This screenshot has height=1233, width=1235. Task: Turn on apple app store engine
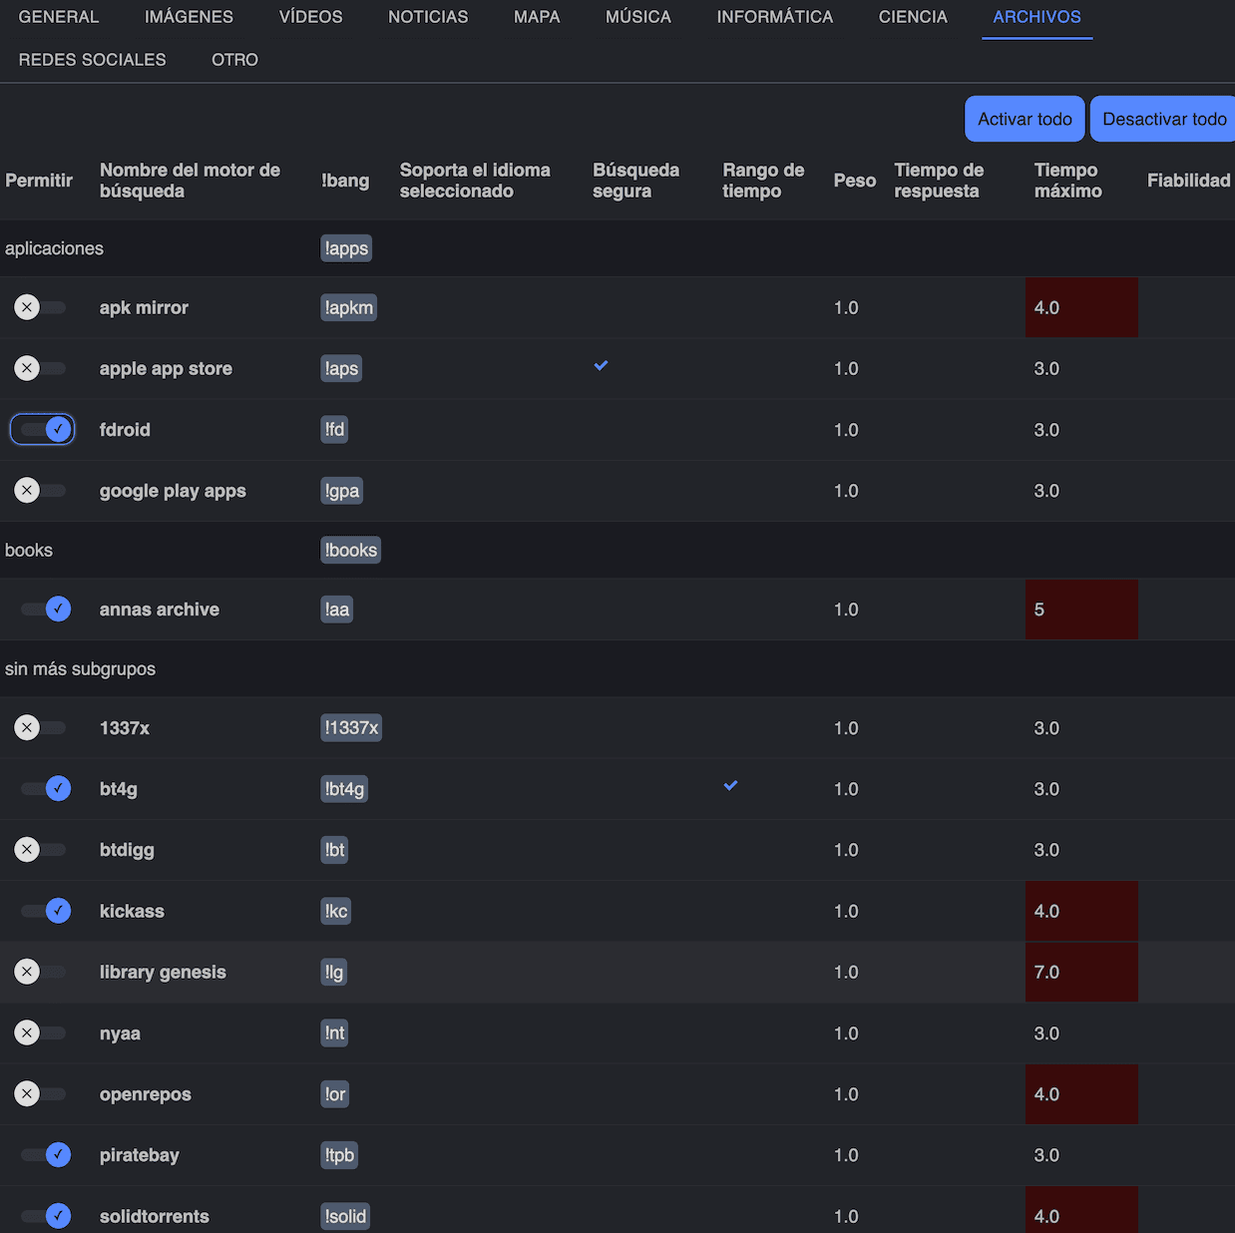(x=40, y=368)
